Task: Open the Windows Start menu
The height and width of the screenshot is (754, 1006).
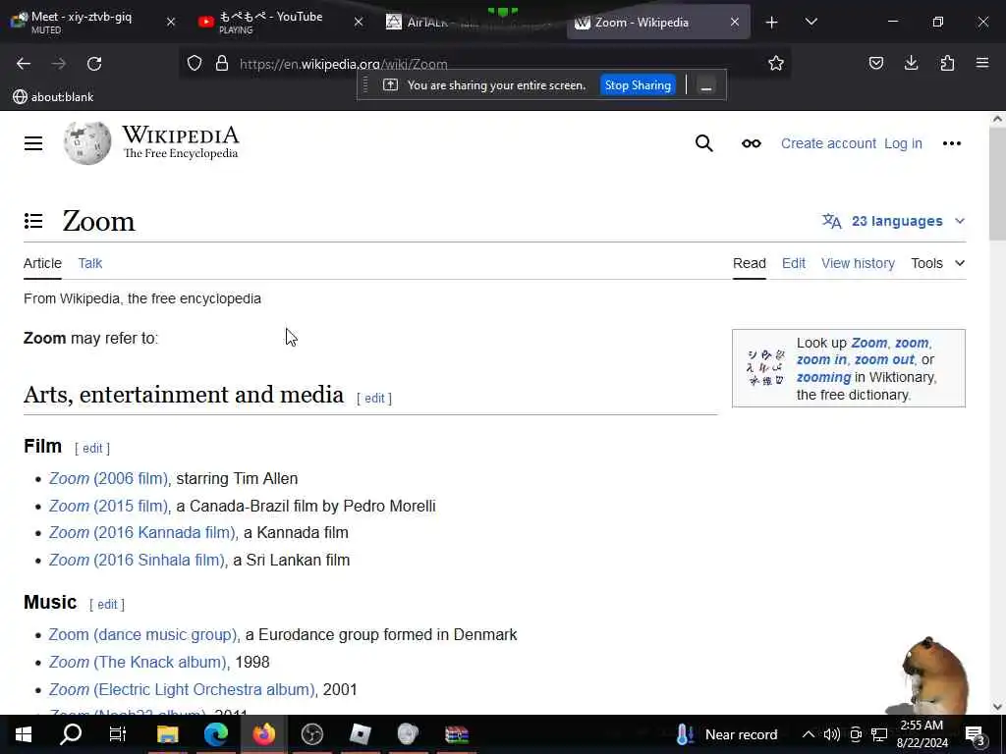Action: click(x=24, y=734)
